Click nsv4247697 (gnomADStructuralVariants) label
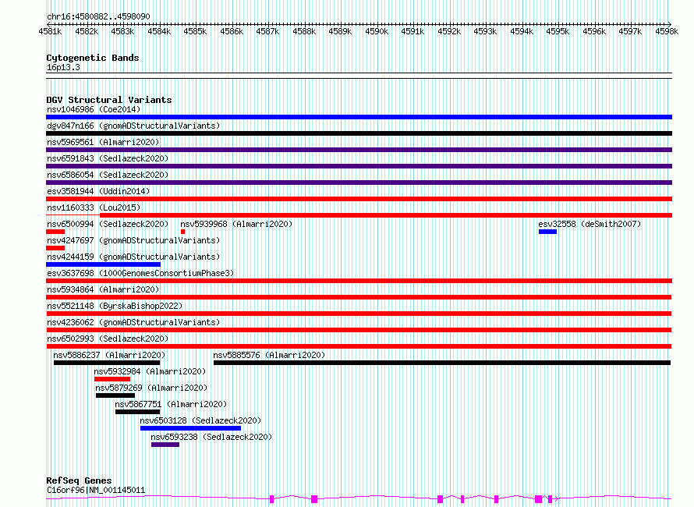 [x=133, y=240]
